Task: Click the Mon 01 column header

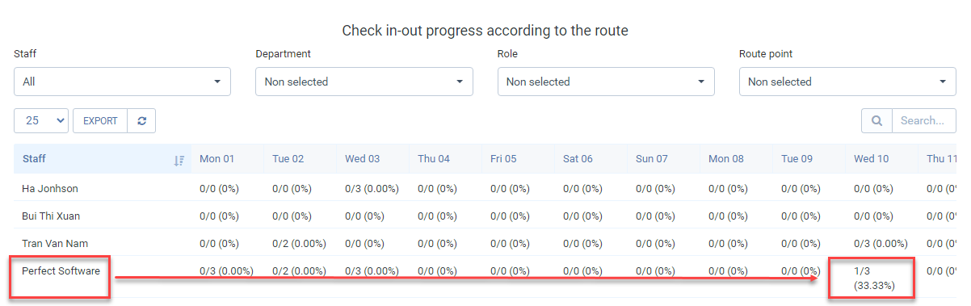Action: [216, 159]
